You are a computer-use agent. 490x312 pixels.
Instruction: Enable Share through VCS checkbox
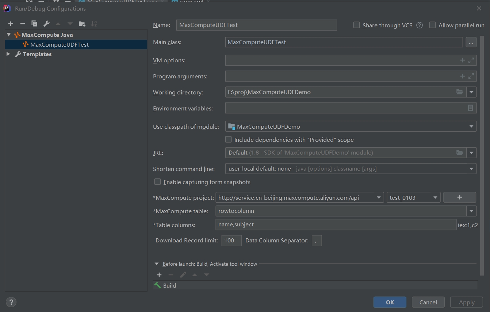click(x=356, y=25)
